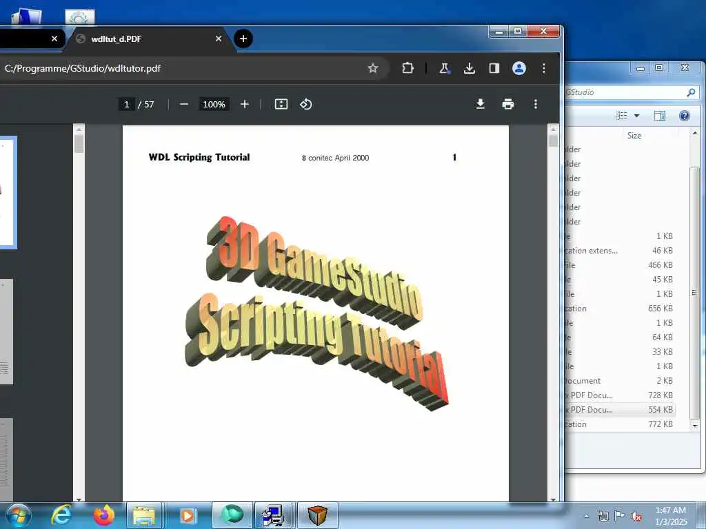Select the 45 KB file row
706x529 pixels.
(x=620, y=280)
